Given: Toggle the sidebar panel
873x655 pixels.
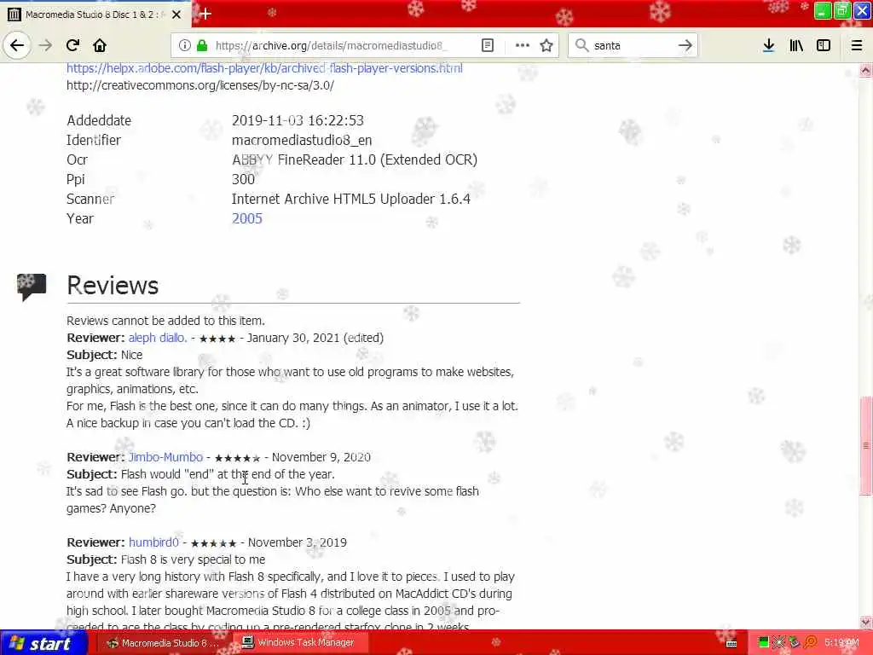Looking at the screenshot, I should tap(824, 45).
